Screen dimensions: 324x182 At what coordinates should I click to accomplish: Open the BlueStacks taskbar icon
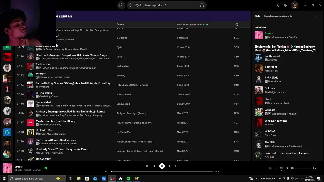click(136, 179)
